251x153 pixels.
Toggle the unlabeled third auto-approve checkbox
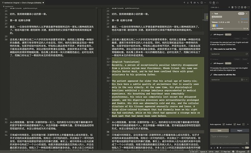[x=243, y=124]
